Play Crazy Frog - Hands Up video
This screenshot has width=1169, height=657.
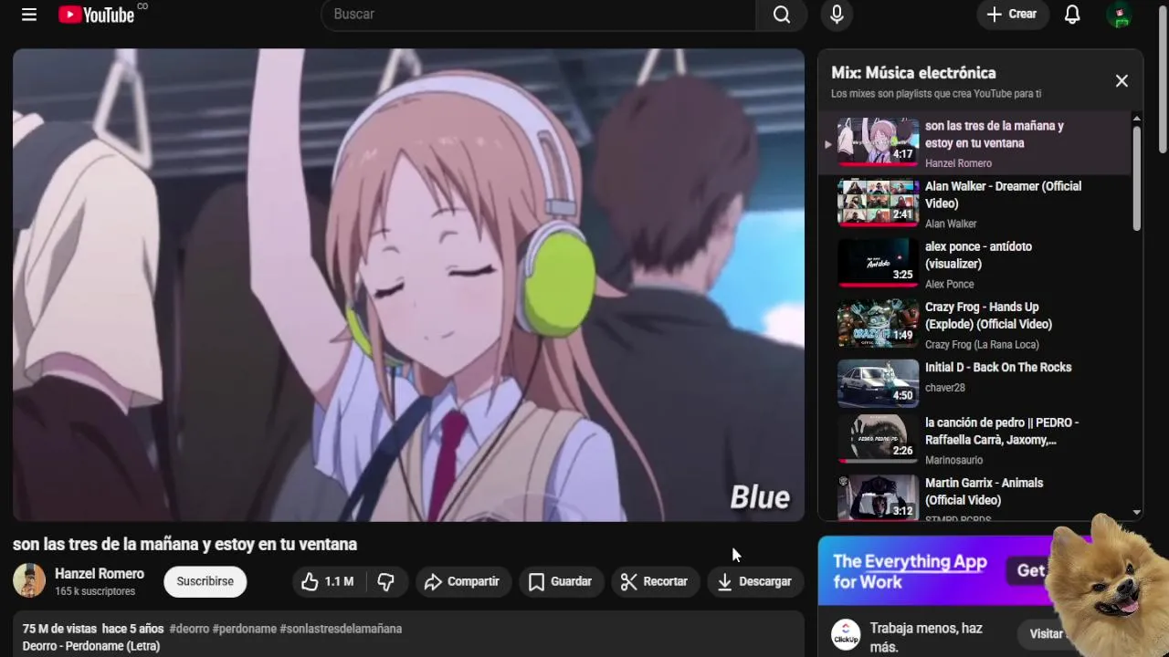click(x=988, y=315)
